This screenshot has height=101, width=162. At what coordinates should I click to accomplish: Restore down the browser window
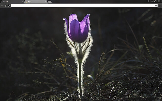click(155, 1)
